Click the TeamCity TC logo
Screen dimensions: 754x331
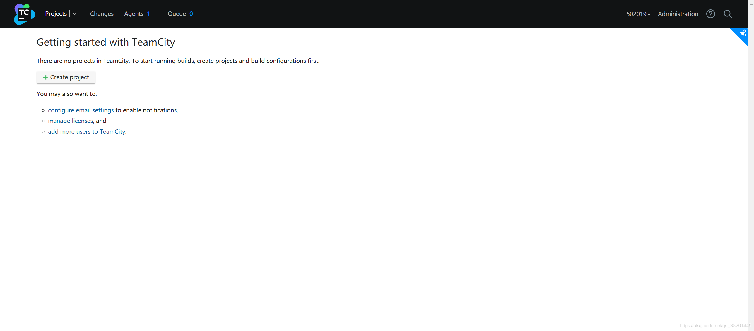[25, 14]
